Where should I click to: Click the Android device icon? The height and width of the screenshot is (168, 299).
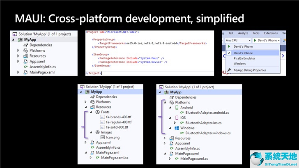click(x=177, y=108)
